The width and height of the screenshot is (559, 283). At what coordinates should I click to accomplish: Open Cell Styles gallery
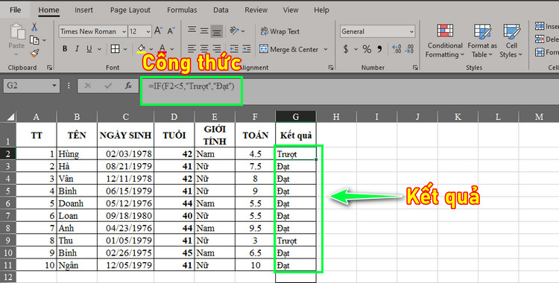(511, 40)
